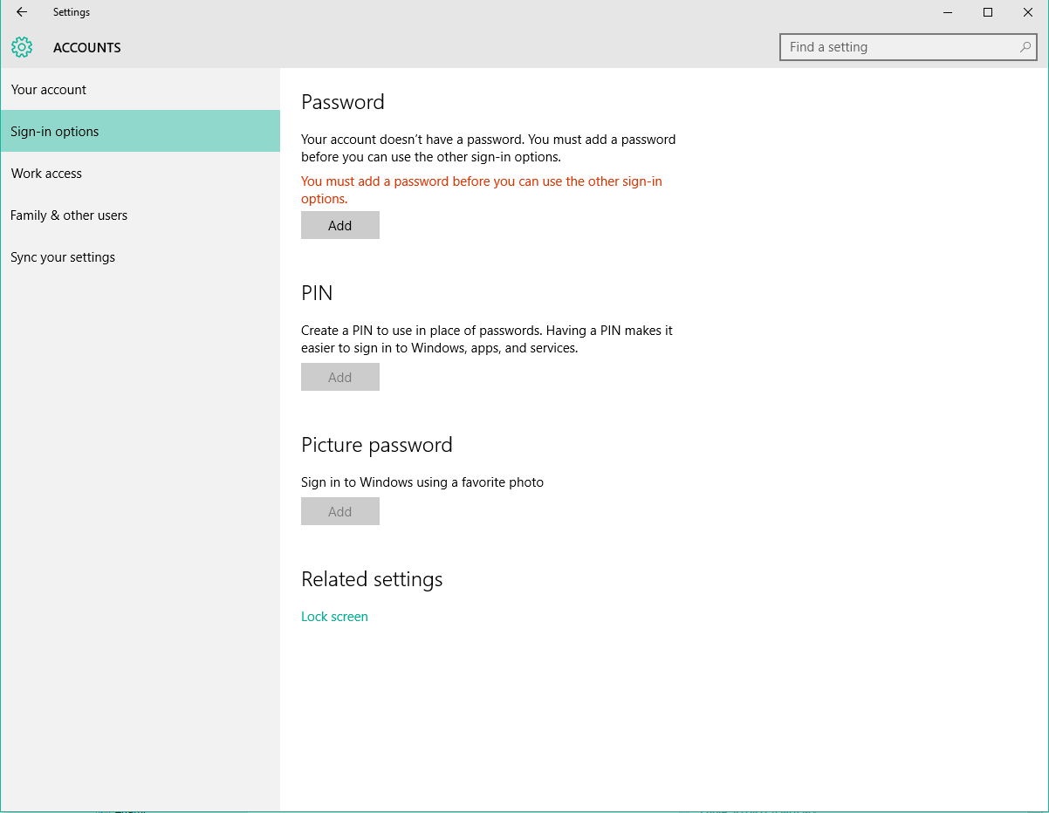Click the Settings title bar text
Image resolution: width=1049 pixels, height=813 pixels.
pyautogui.click(x=72, y=12)
